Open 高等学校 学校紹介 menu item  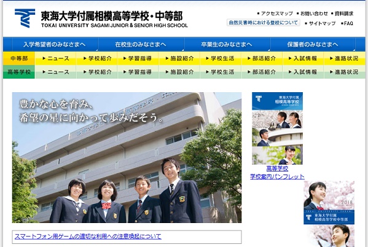point(97,72)
